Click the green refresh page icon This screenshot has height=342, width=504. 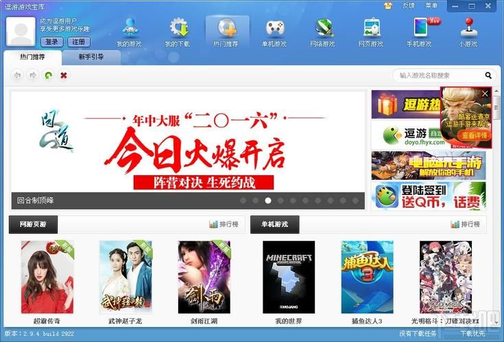click(x=48, y=75)
